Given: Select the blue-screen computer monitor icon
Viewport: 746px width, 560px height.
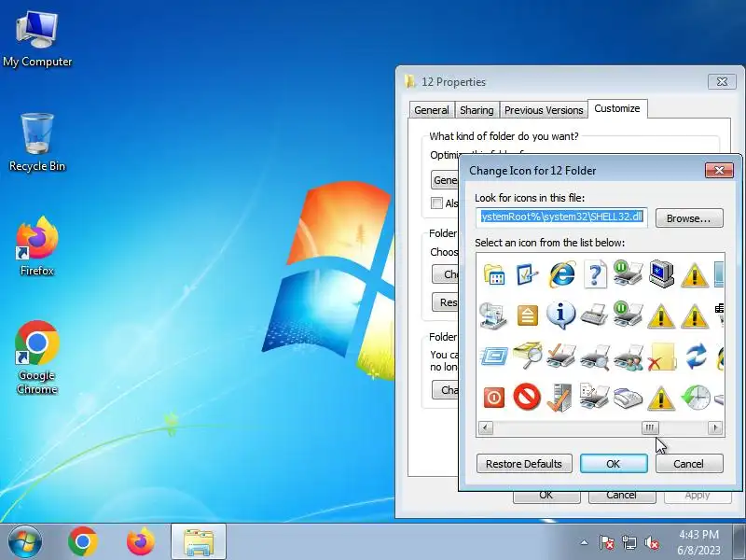Looking at the screenshot, I should (661, 274).
